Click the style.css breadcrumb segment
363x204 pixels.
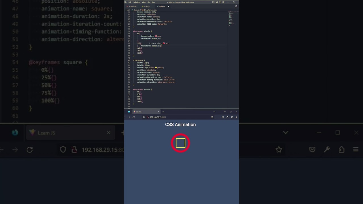pos(136,10)
